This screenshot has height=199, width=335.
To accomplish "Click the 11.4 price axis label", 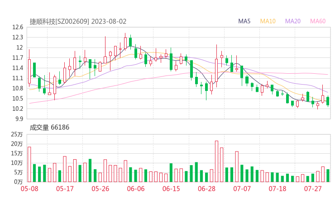I will [18, 68].
